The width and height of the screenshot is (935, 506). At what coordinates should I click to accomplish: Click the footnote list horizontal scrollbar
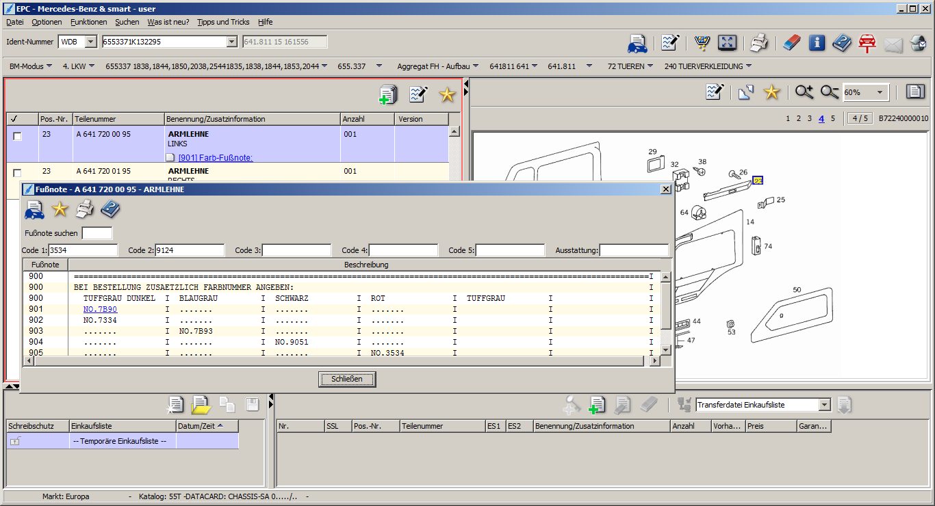pos(341,361)
